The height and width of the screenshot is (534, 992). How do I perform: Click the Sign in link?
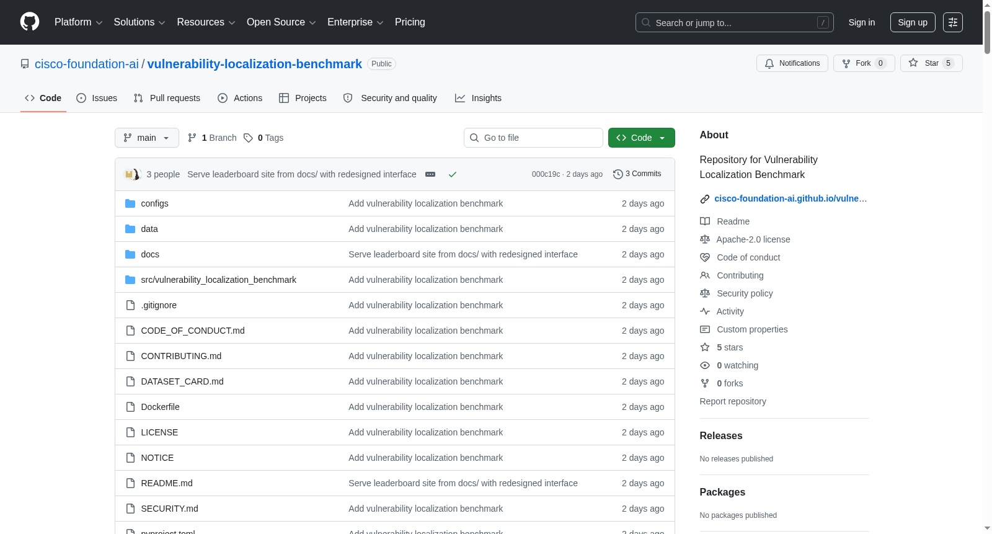[x=862, y=22]
